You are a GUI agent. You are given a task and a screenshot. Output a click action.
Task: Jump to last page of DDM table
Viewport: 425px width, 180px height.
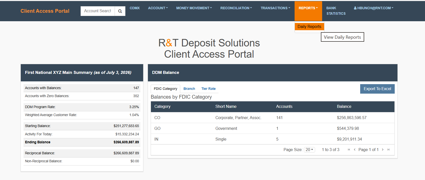(388, 150)
